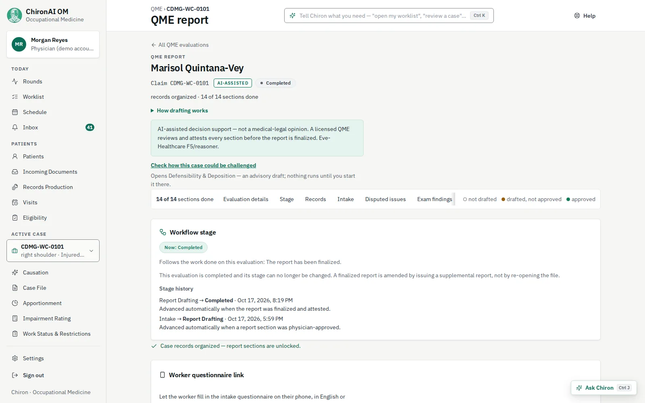Click the Ask Chiron sparkle icon
The height and width of the screenshot is (403, 645).
click(579, 388)
